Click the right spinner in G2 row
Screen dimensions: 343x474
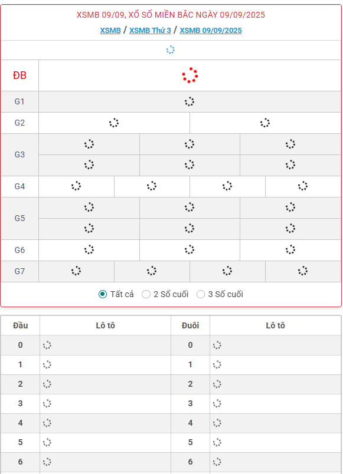pyautogui.click(x=265, y=123)
